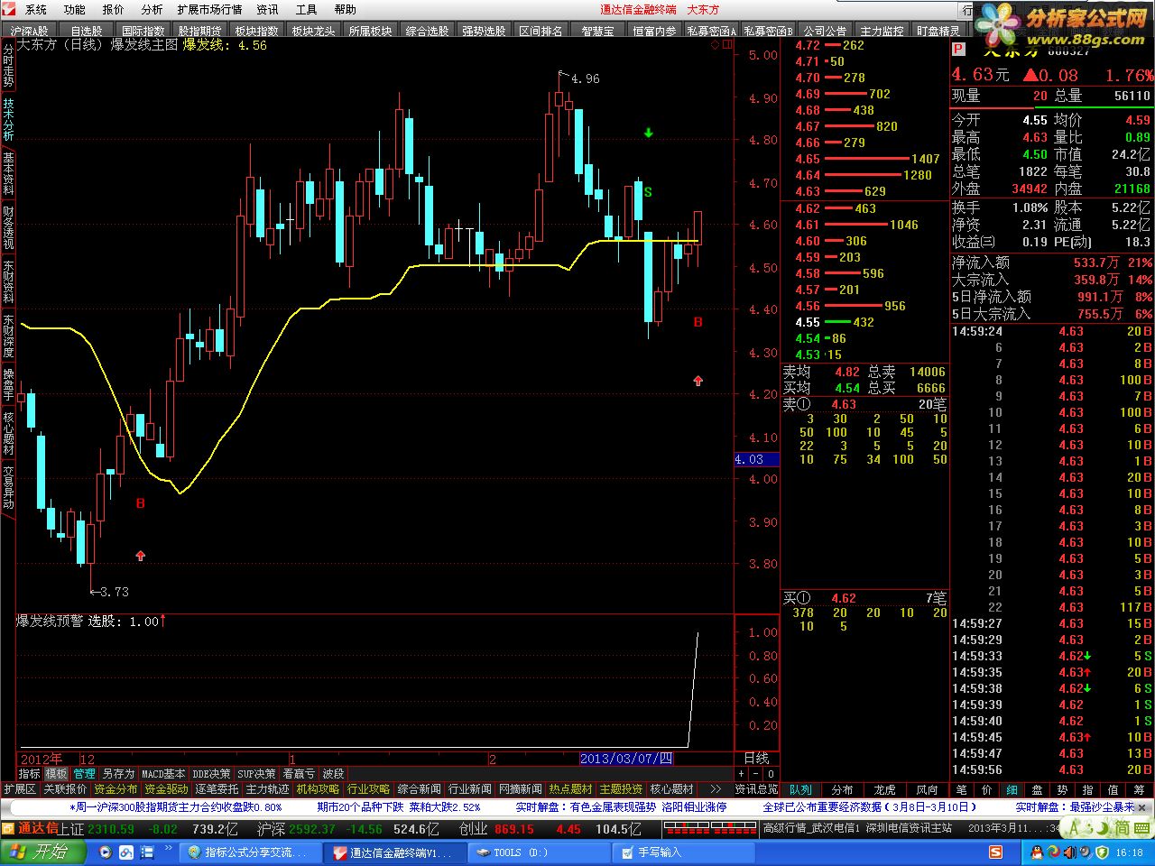The height and width of the screenshot is (866, 1155).
Task: Switch to the 自选股 tab
Action: tap(87, 31)
